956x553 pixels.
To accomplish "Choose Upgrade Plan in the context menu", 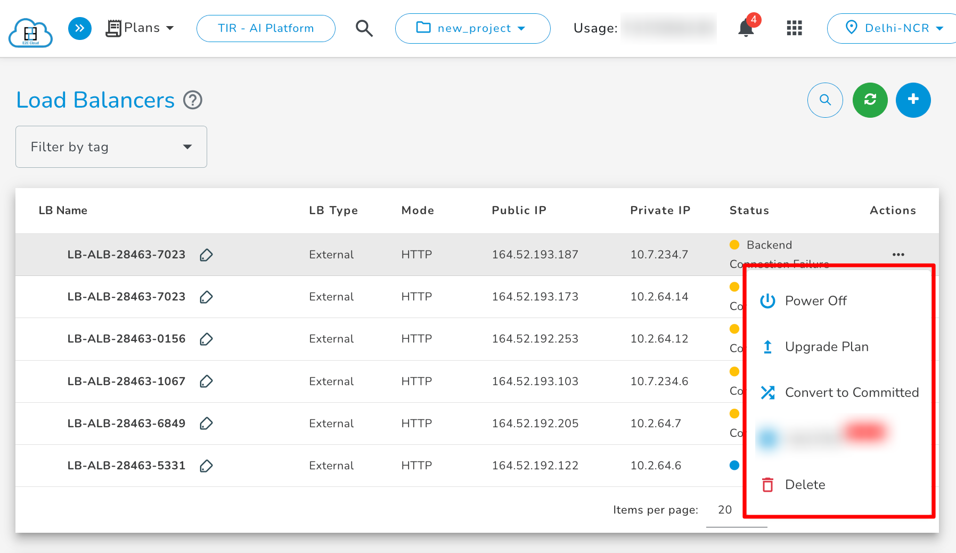I will 827,346.
